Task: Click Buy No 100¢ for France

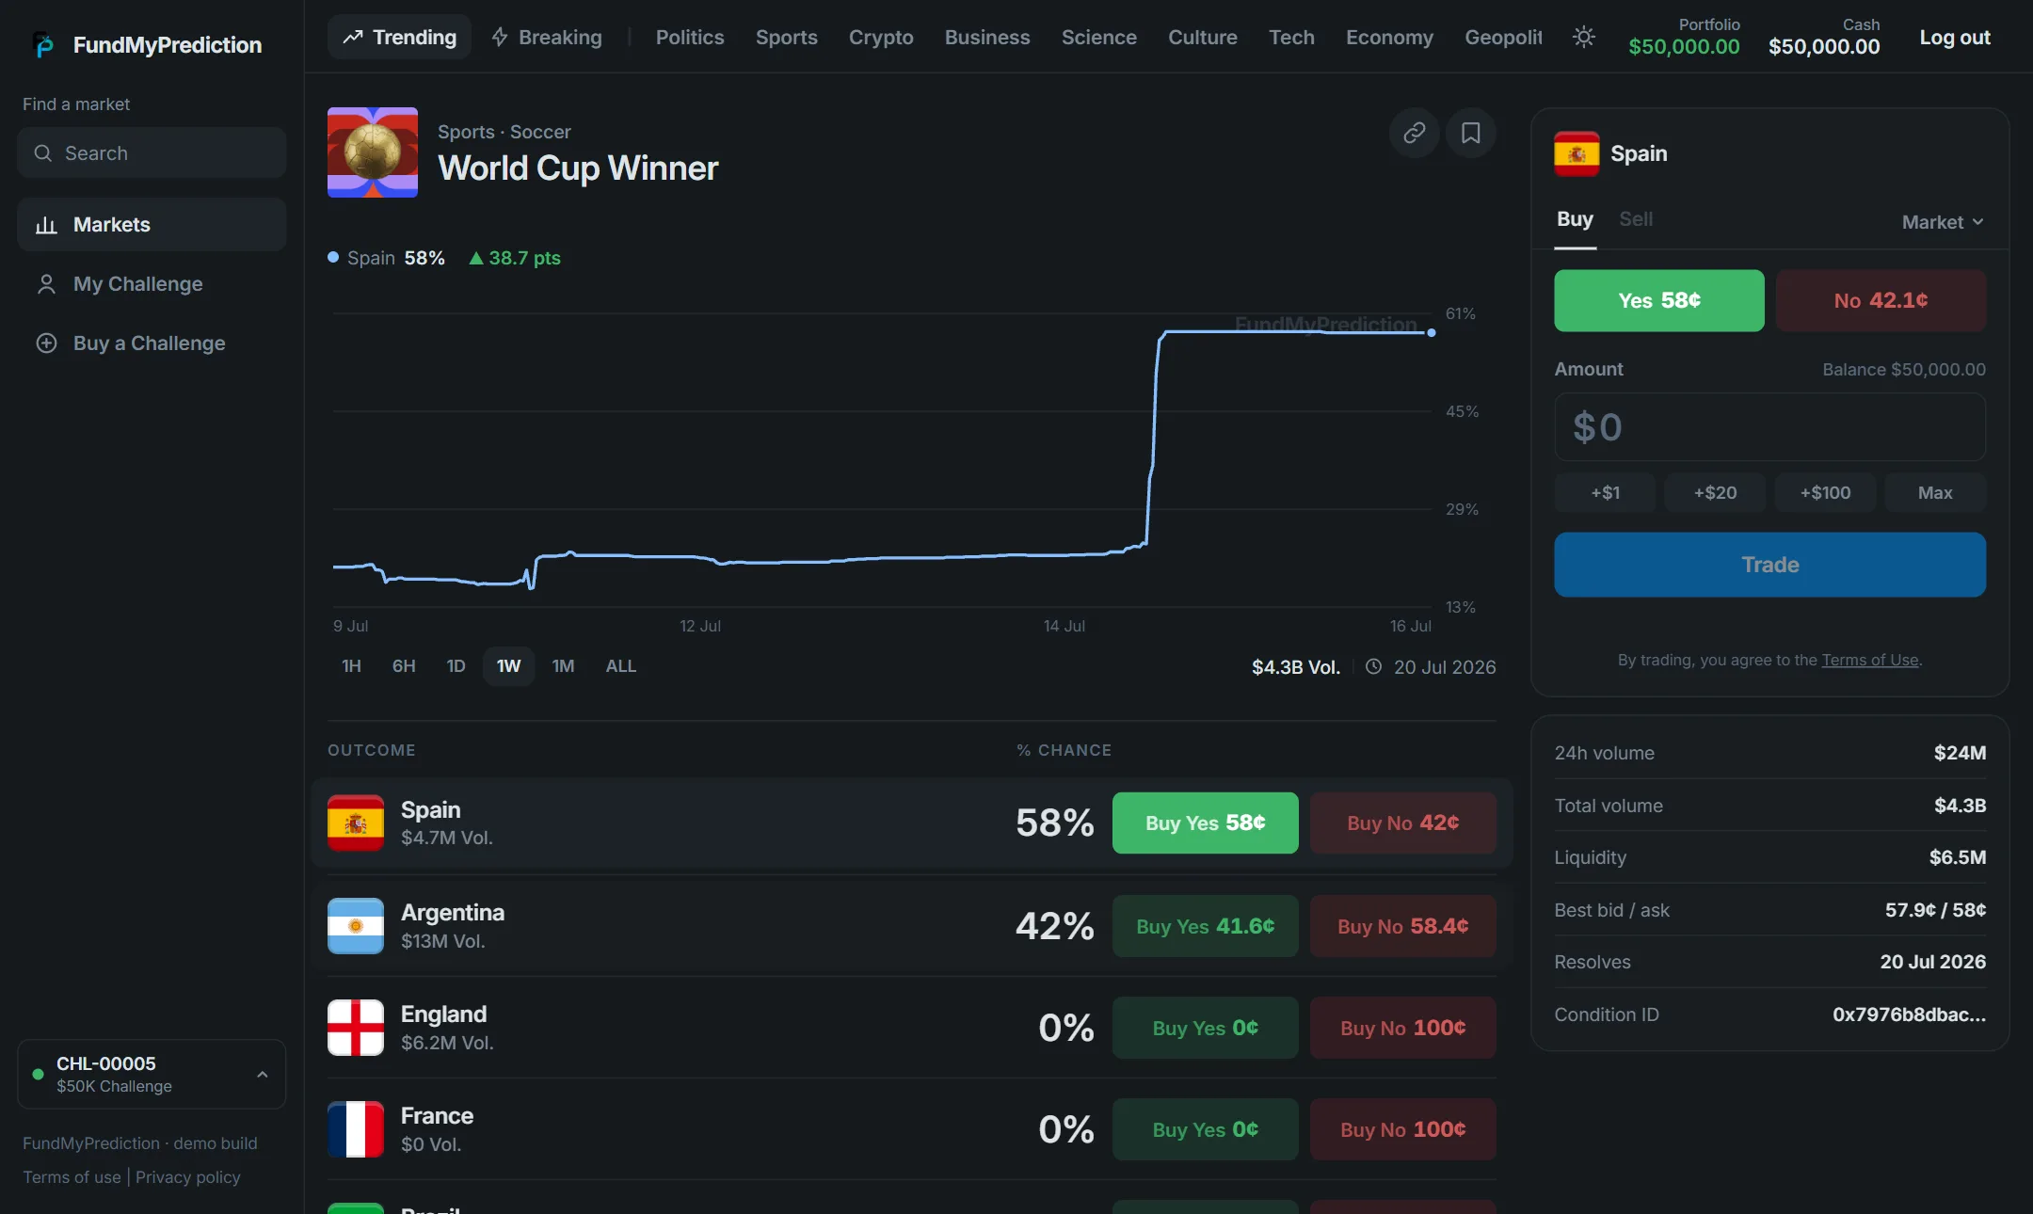Action: tap(1402, 1129)
